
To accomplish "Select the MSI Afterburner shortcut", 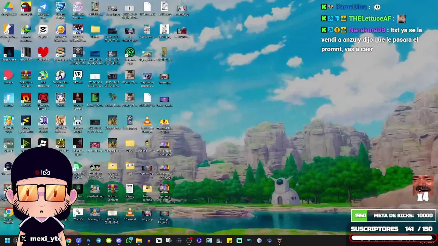I will (x=43, y=79).
